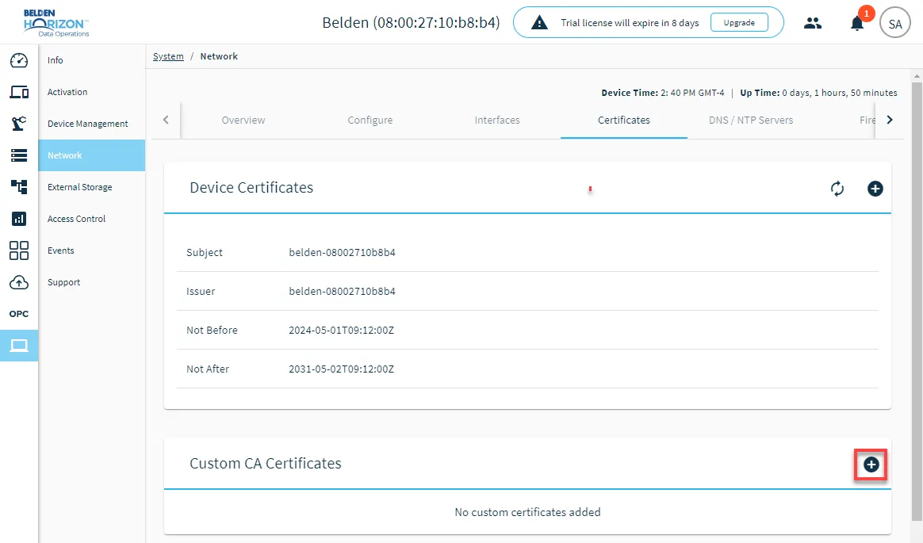Click the Upgrade license button
The width and height of the screenshot is (923, 543).
coord(739,23)
